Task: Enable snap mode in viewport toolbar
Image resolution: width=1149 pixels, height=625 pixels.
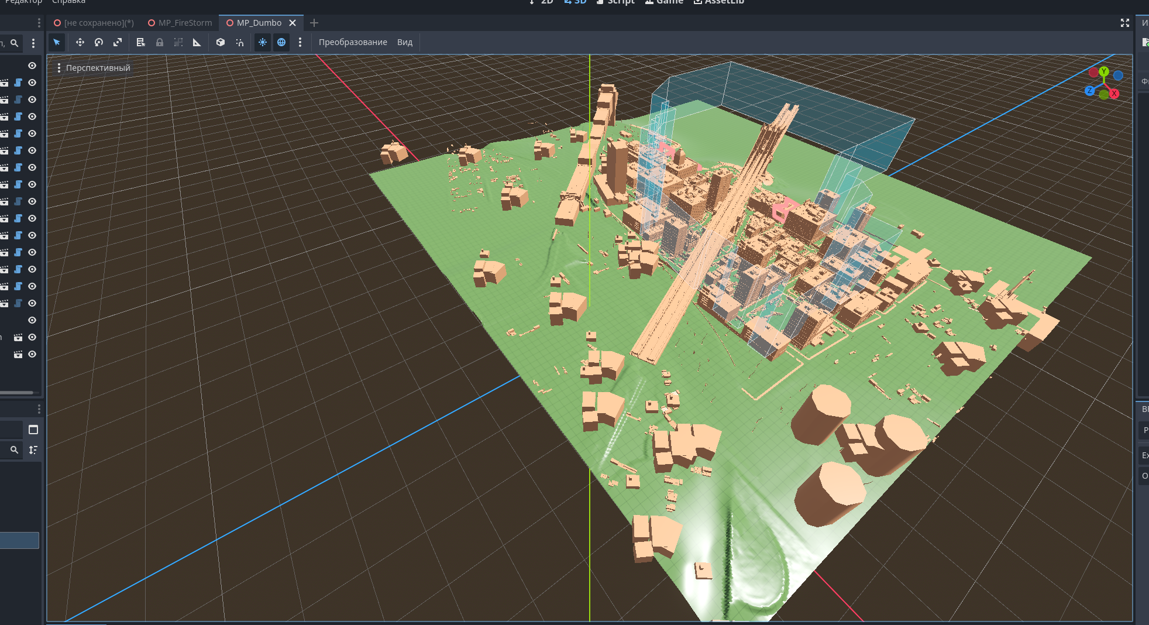Action: coord(240,42)
